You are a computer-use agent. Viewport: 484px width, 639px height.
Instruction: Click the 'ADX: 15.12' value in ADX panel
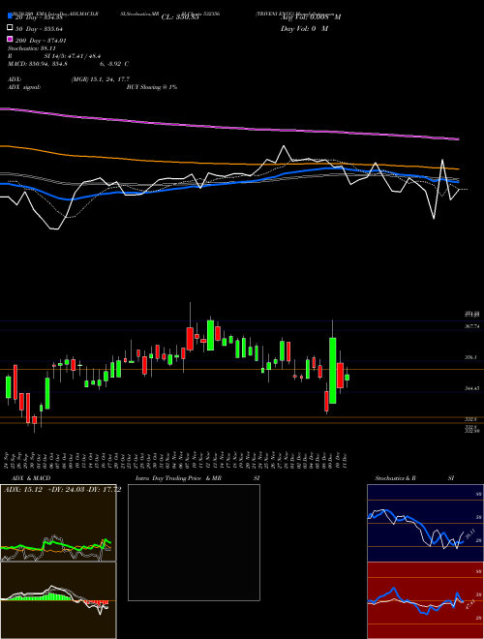pos(23,490)
